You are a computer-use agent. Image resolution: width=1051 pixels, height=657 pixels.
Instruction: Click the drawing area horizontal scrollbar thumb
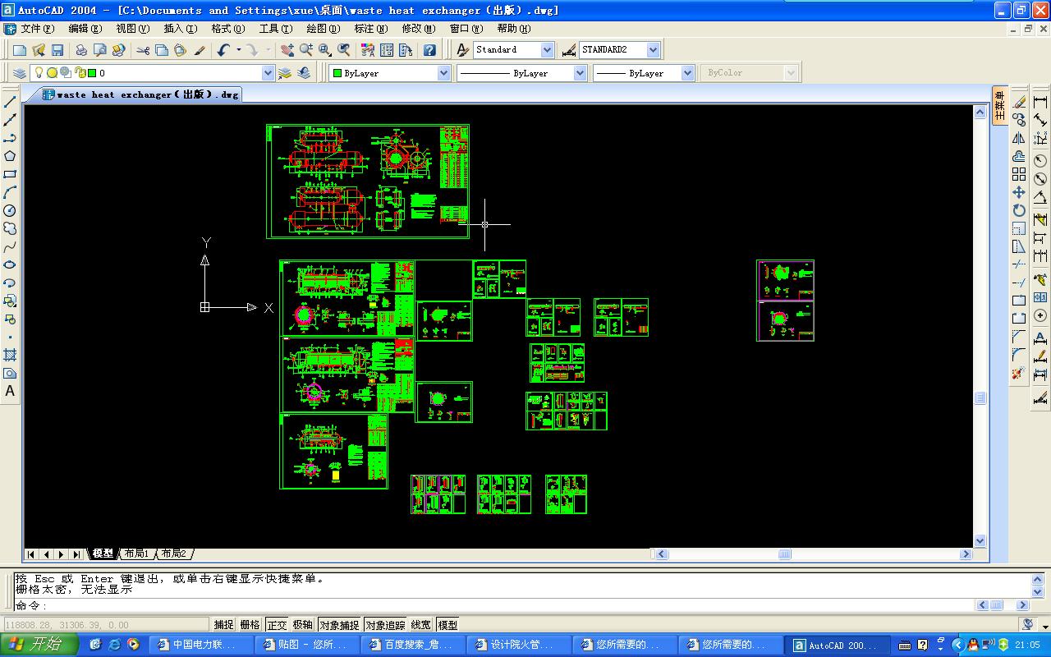(x=784, y=554)
